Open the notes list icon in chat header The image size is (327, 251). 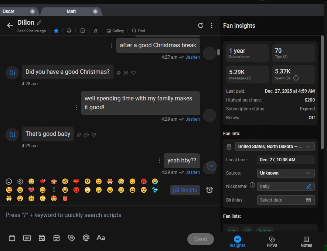(83, 31)
